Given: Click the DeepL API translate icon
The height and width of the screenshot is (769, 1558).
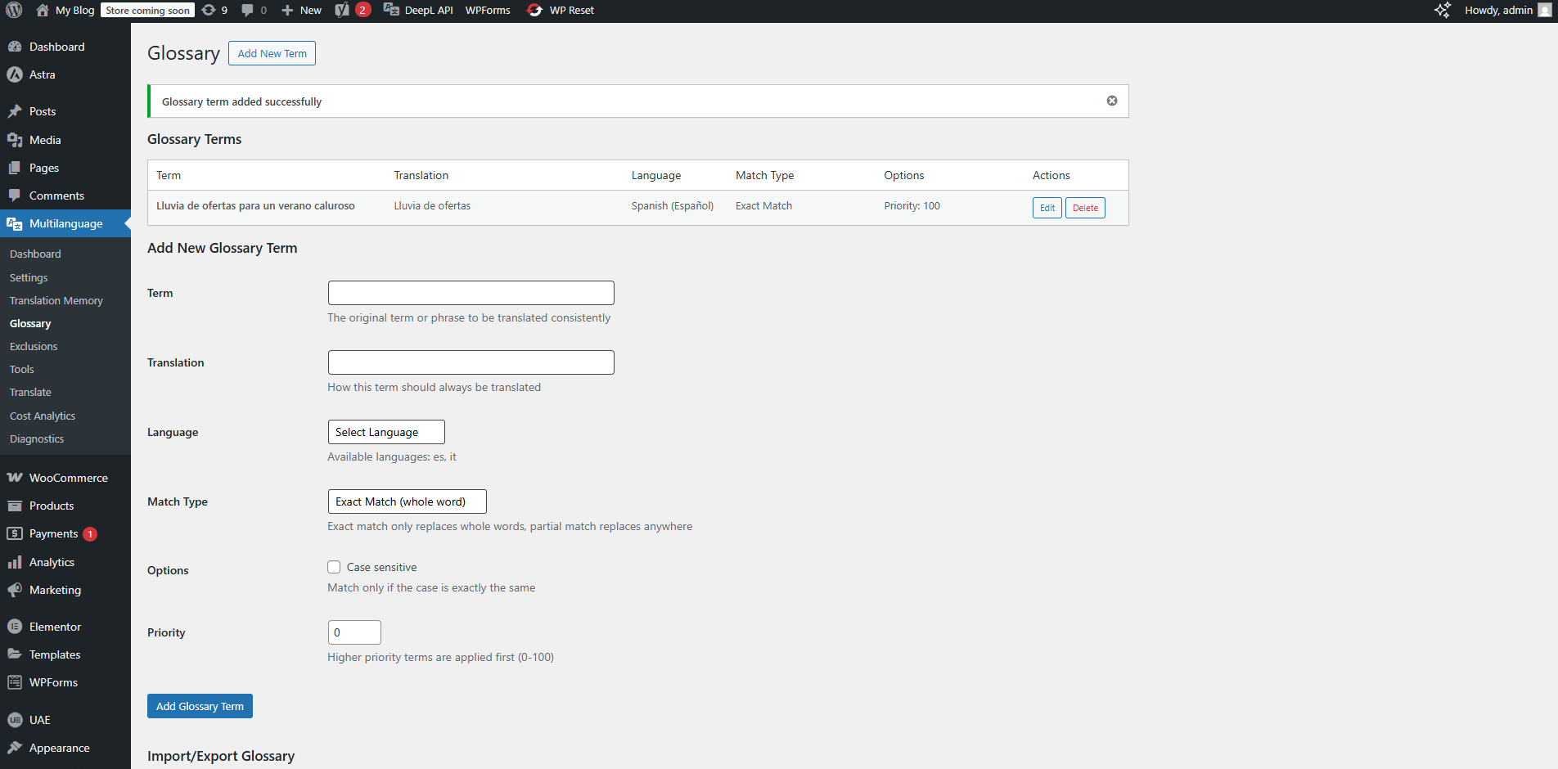Looking at the screenshot, I should coord(391,10).
